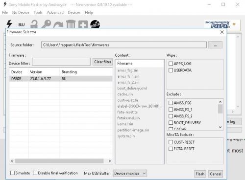This screenshot has width=245, height=180.
Task: Select cache.sin in Content list
Action: [x=125, y=94]
